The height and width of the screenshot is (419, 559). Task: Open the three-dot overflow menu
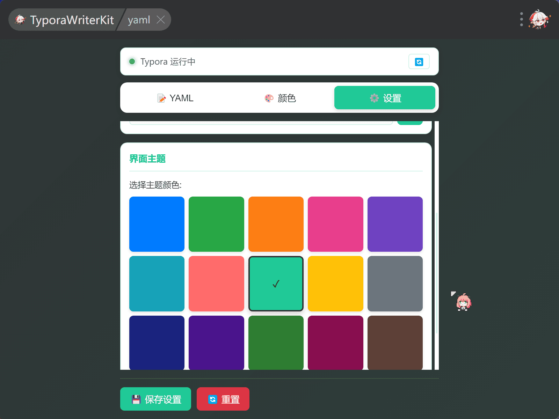pos(521,20)
